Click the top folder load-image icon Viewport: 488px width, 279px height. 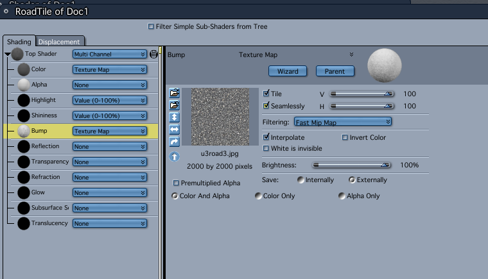pyautogui.click(x=174, y=93)
